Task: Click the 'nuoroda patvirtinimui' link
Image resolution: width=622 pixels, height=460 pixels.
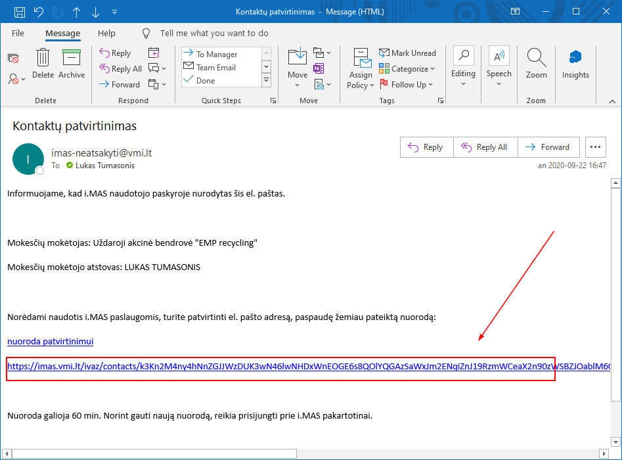Action: pos(50,342)
